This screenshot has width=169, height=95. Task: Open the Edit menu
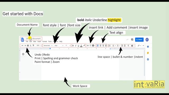(x=31, y=41)
